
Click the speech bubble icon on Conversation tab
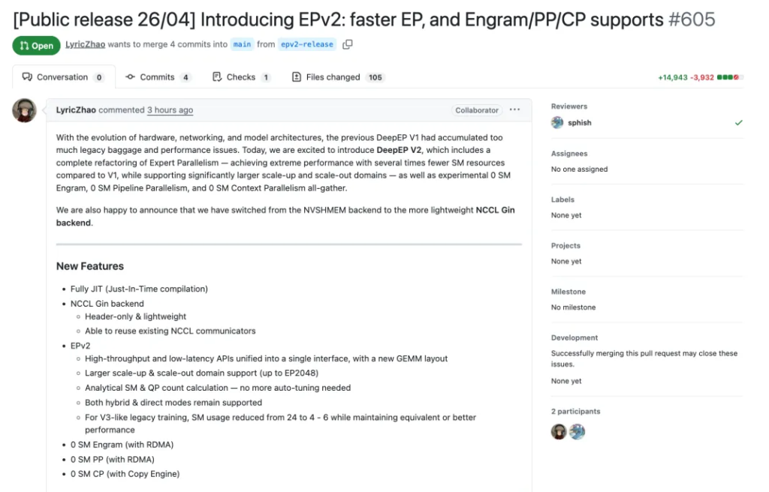27,76
